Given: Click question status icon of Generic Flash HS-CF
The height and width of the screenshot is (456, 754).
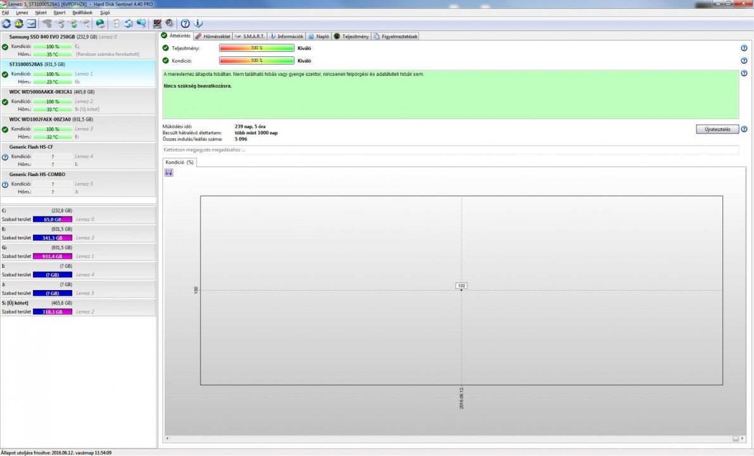Looking at the screenshot, I should (x=5, y=157).
